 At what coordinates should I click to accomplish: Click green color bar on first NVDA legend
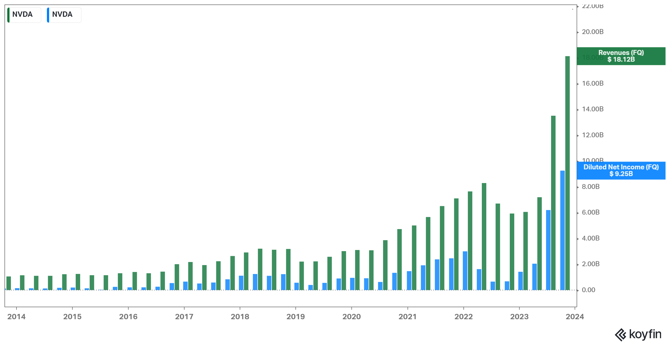(8, 15)
